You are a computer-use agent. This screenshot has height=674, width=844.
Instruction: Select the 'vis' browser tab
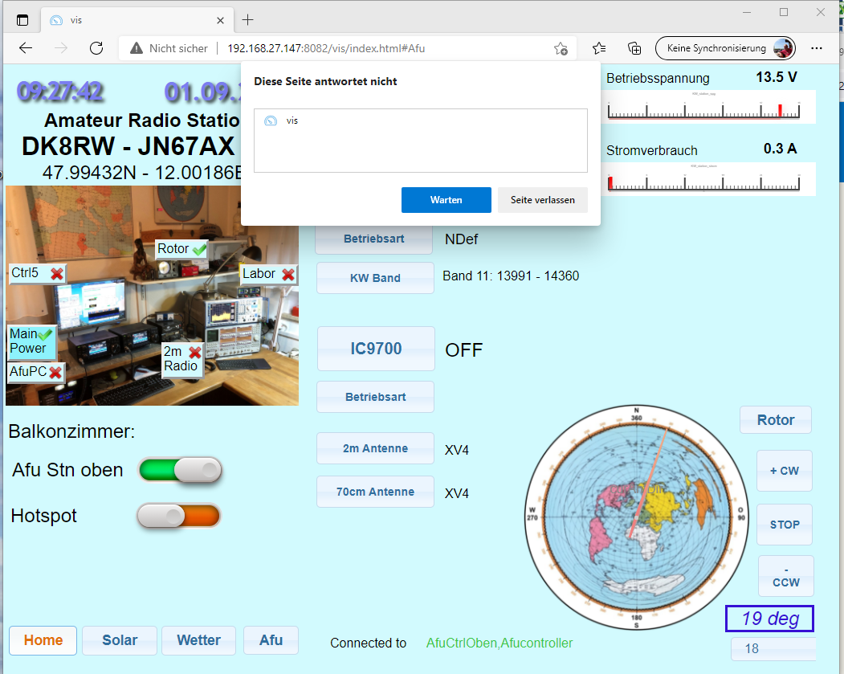pyautogui.click(x=137, y=20)
